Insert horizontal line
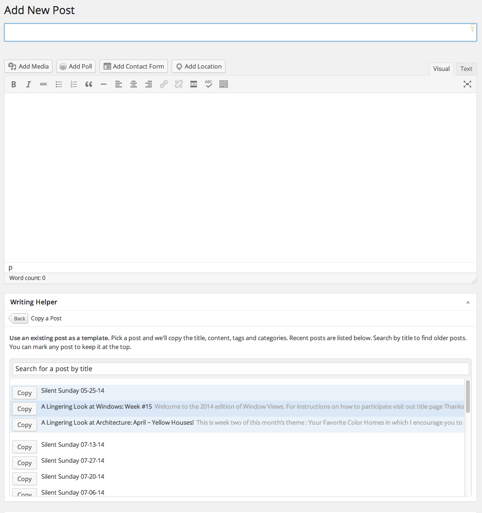Viewport: 482px width, 513px height. click(x=104, y=85)
